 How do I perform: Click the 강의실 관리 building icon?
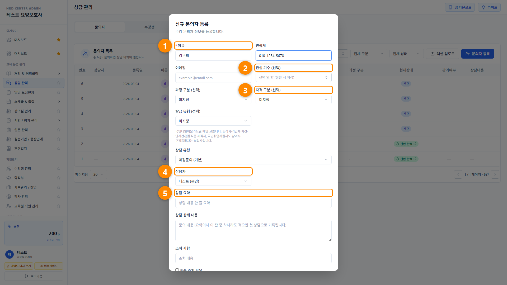click(x=9, y=111)
